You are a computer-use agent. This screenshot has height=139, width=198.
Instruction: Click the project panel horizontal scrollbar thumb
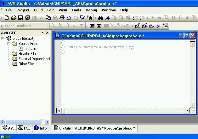(24, 122)
